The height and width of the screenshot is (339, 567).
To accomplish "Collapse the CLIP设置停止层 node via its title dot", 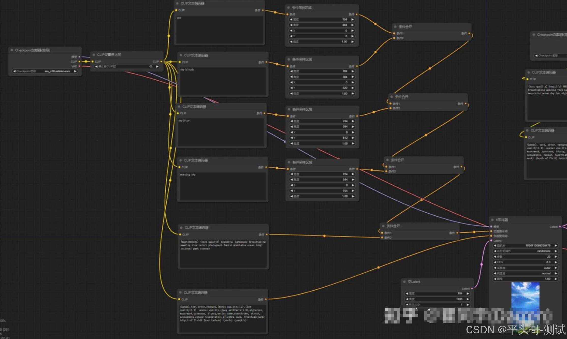I will tap(94, 55).
